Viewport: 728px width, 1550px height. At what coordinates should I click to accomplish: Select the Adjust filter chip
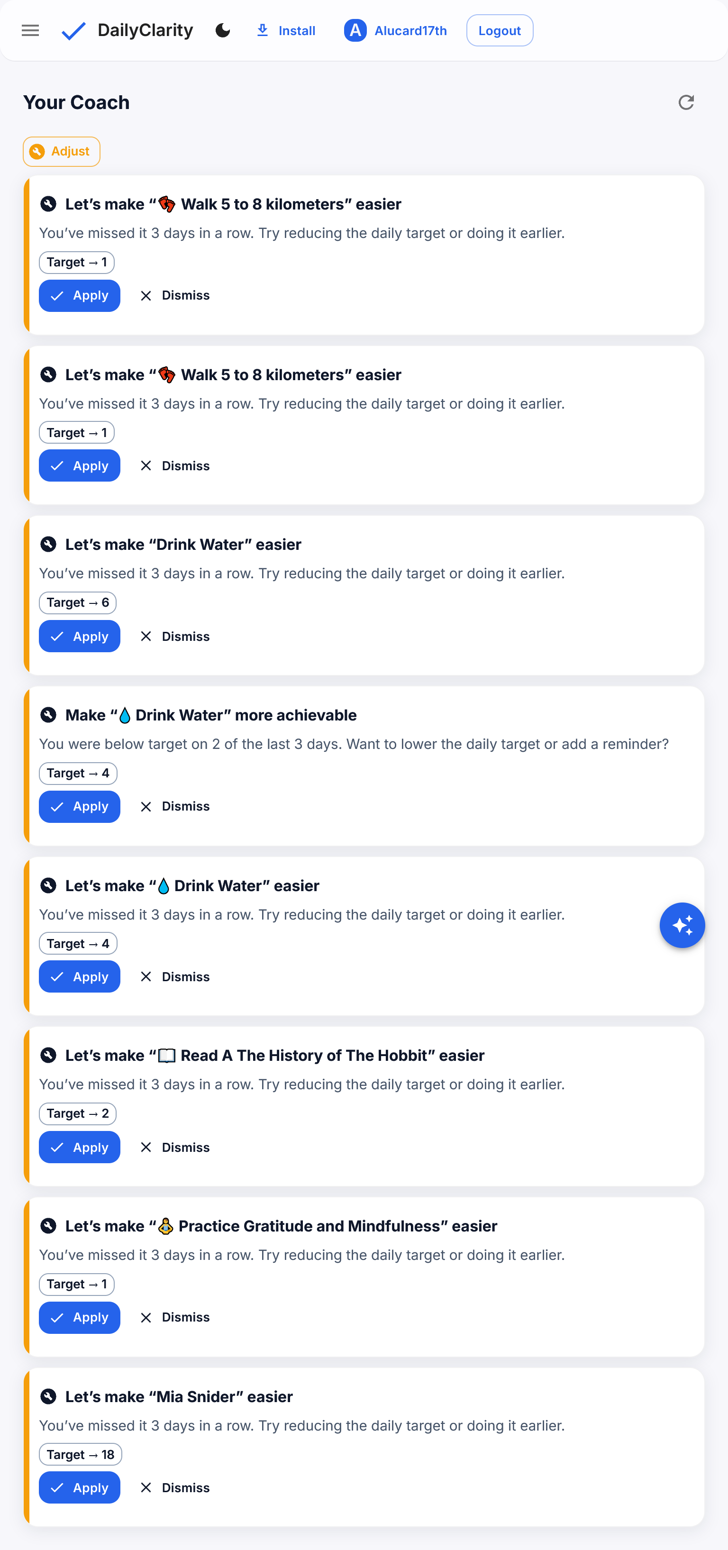[x=61, y=152]
